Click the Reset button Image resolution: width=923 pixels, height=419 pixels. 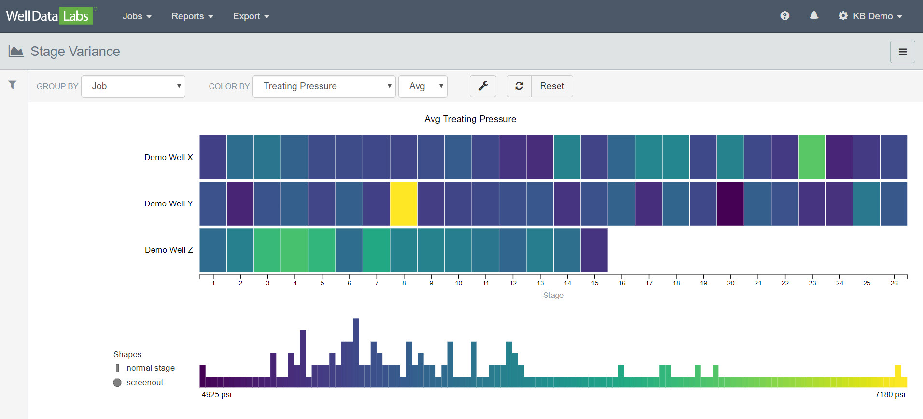click(552, 86)
